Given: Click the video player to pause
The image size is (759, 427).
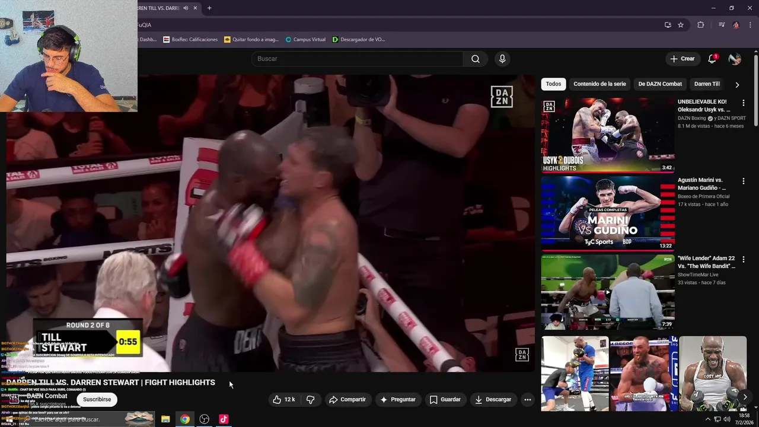Looking at the screenshot, I should click(x=270, y=223).
